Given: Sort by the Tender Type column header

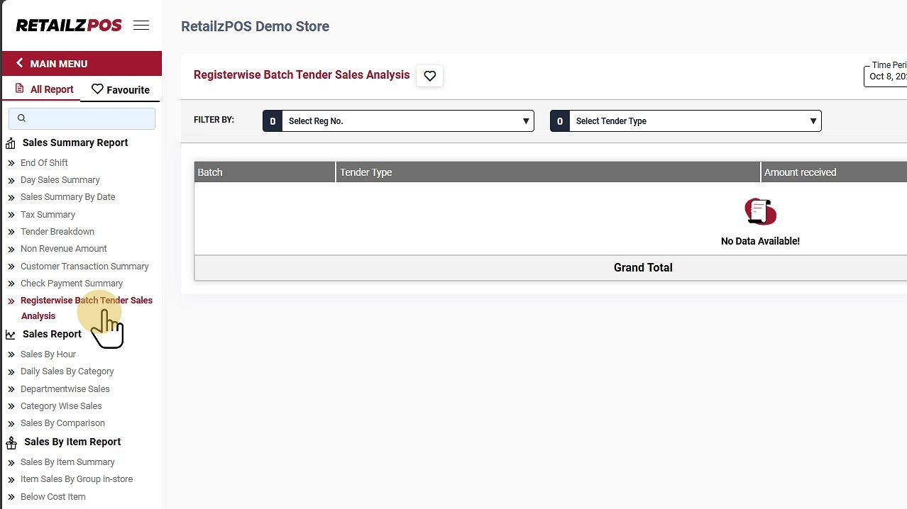Looking at the screenshot, I should click(365, 172).
